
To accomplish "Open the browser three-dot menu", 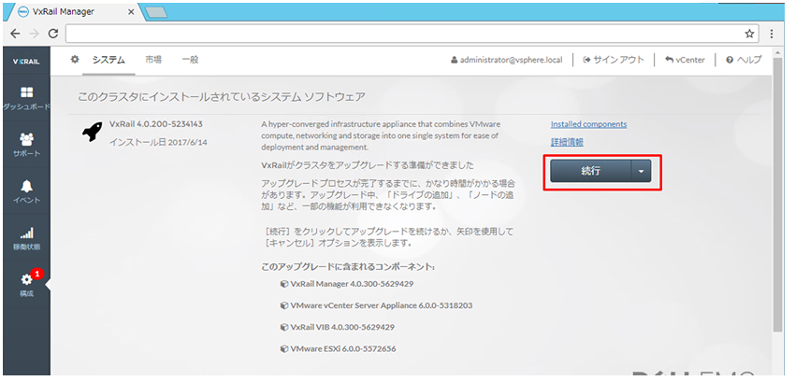I will pyautogui.click(x=772, y=34).
